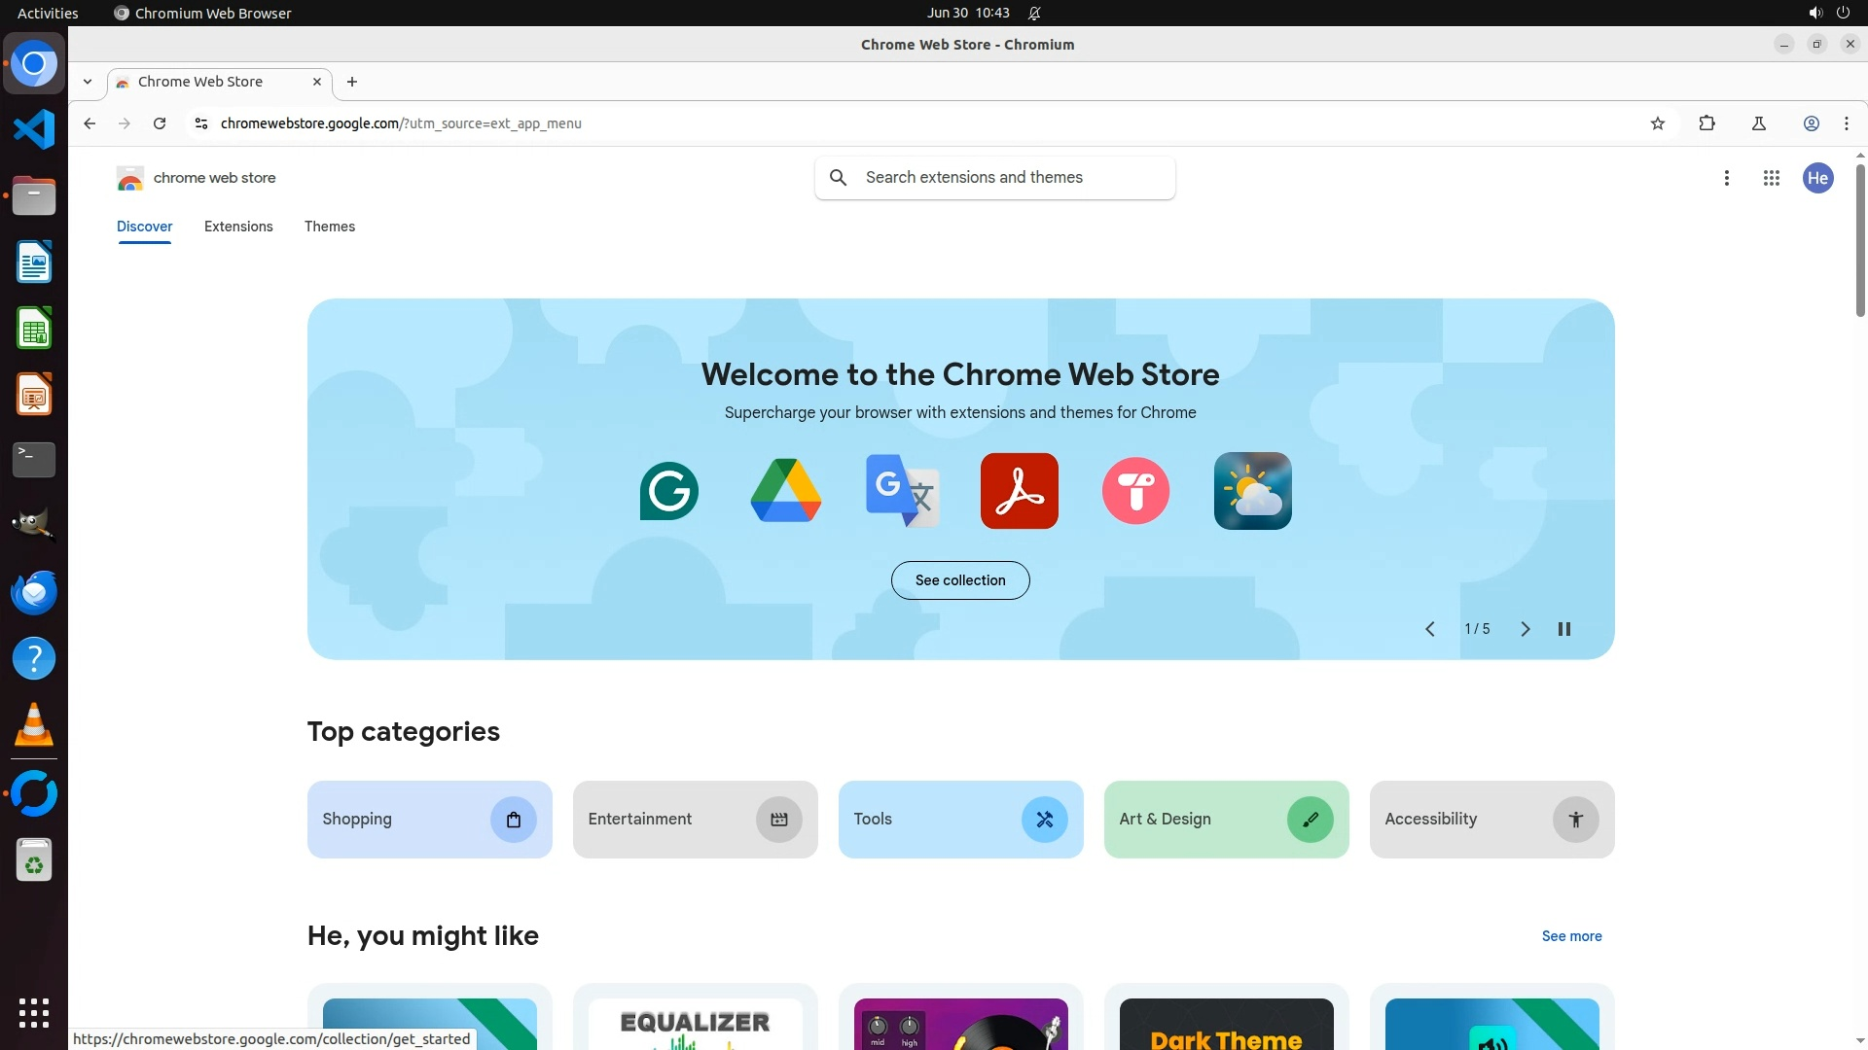Image resolution: width=1868 pixels, height=1050 pixels.
Task: Open the Extensions puzzle icon in the toolbar
Action: 1706,123
